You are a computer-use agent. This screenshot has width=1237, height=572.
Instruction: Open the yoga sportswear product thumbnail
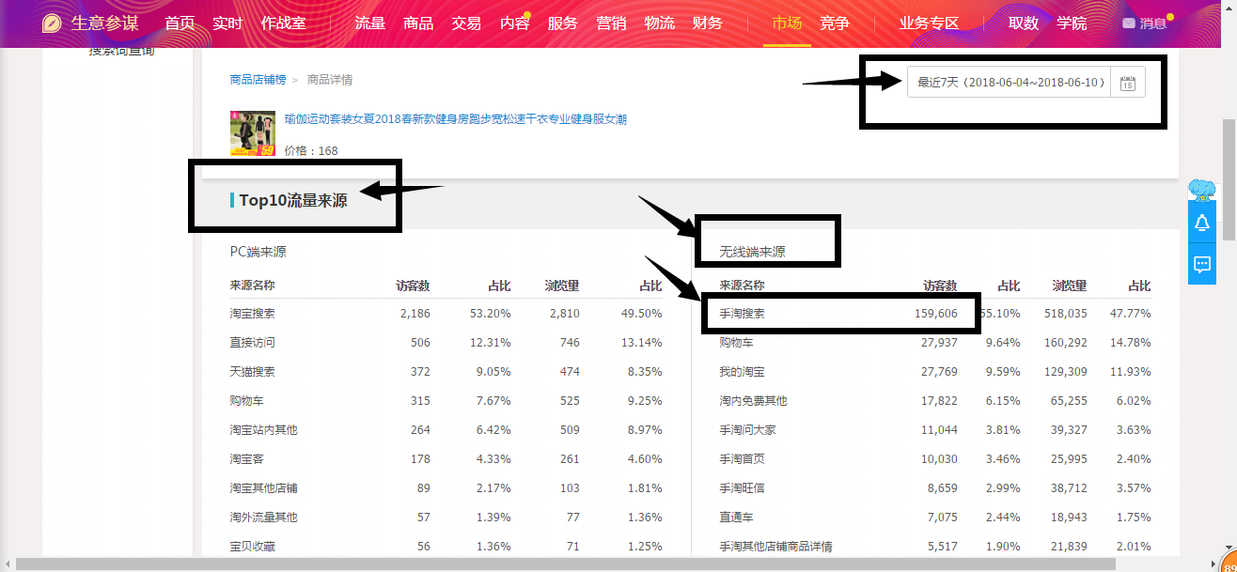pos(253,133)
